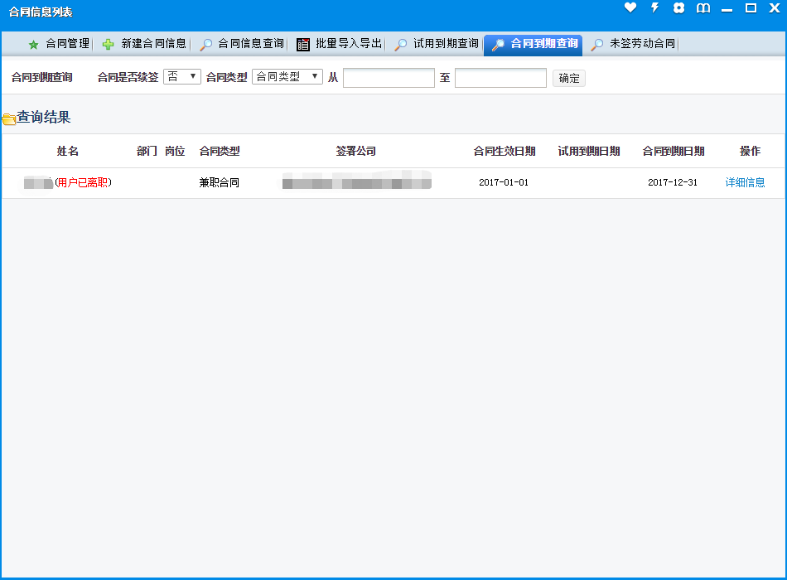Click the list icon for 批量导入导出

point(303,44)
